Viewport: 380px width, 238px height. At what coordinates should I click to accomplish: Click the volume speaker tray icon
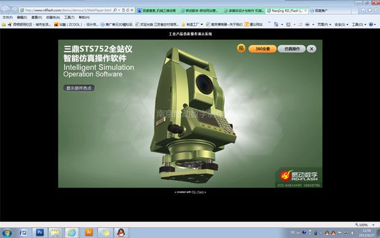click(x=352, y=233)
